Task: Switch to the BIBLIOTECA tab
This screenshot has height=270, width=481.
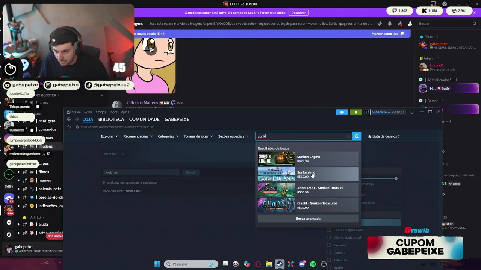Action: coord(111,119)
